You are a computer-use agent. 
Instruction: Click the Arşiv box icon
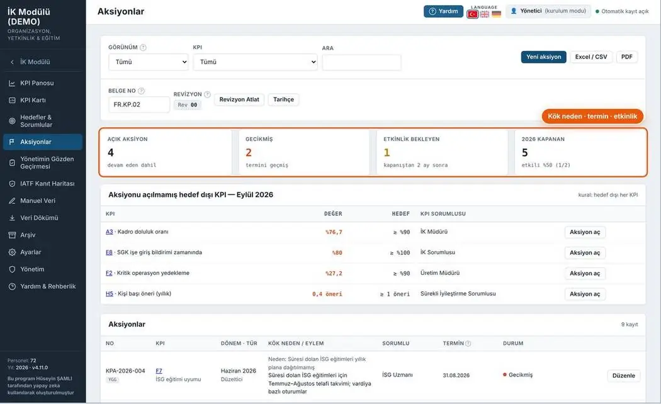pos(12,235)
